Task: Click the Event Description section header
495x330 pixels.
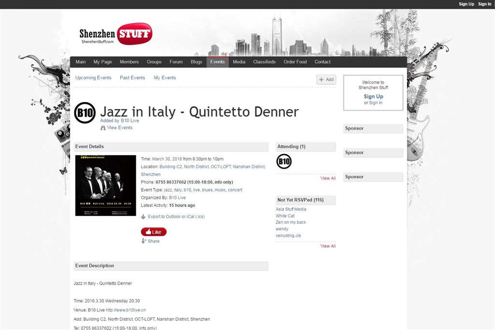Action: pos(171,266)
